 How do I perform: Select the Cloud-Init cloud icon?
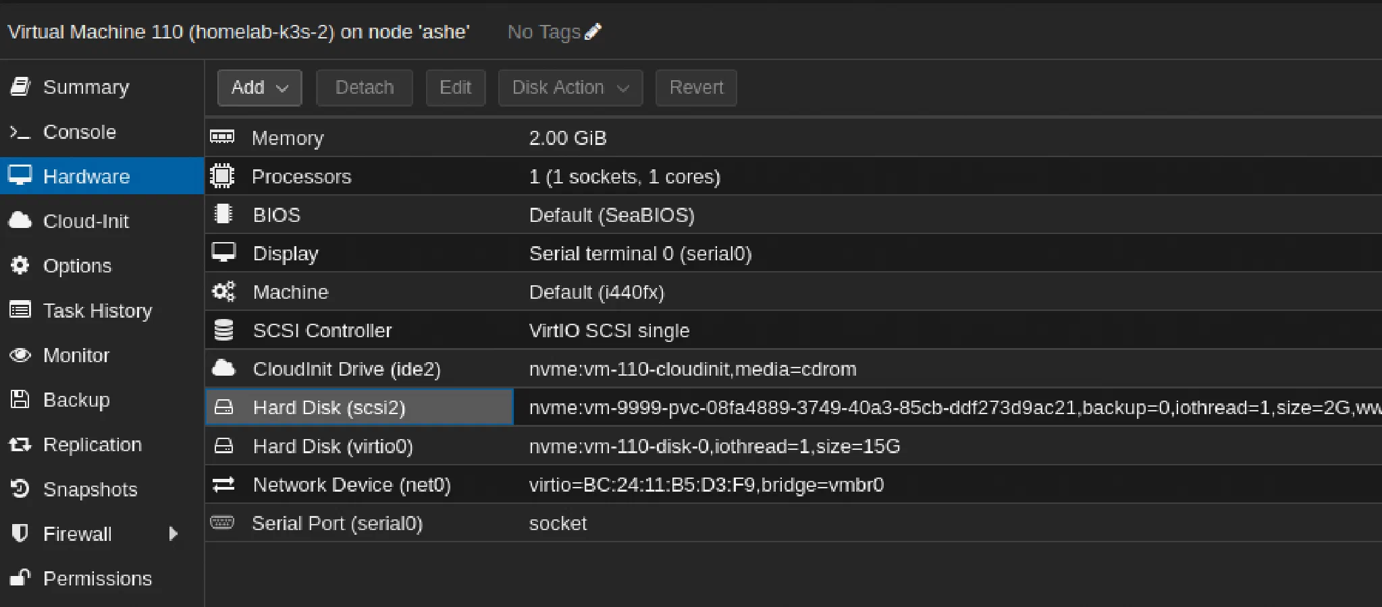pyautogui.click(x=20, y=221)
